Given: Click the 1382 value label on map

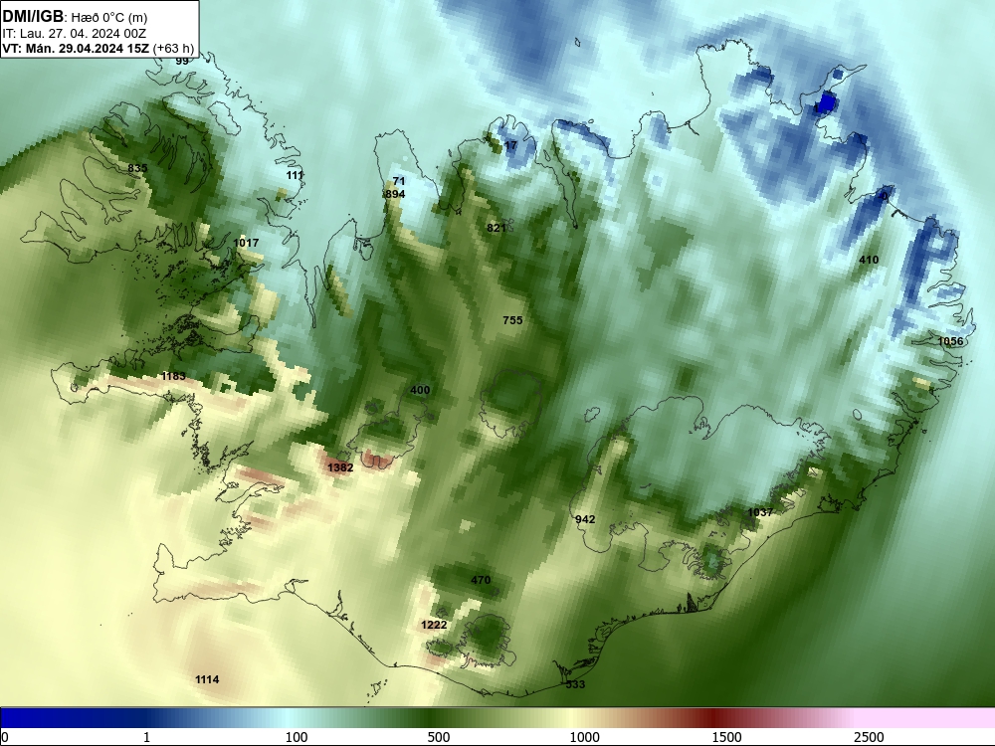Looking at the screenshot, I should coord(340,467).
